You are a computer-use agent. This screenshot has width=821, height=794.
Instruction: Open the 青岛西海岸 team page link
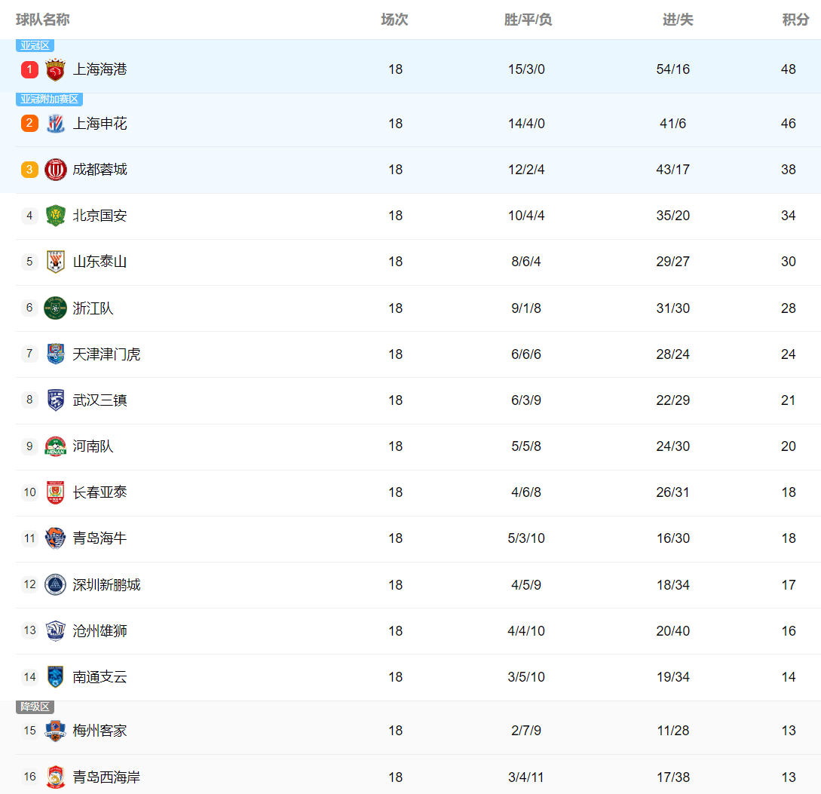click(x=106, y=777)
